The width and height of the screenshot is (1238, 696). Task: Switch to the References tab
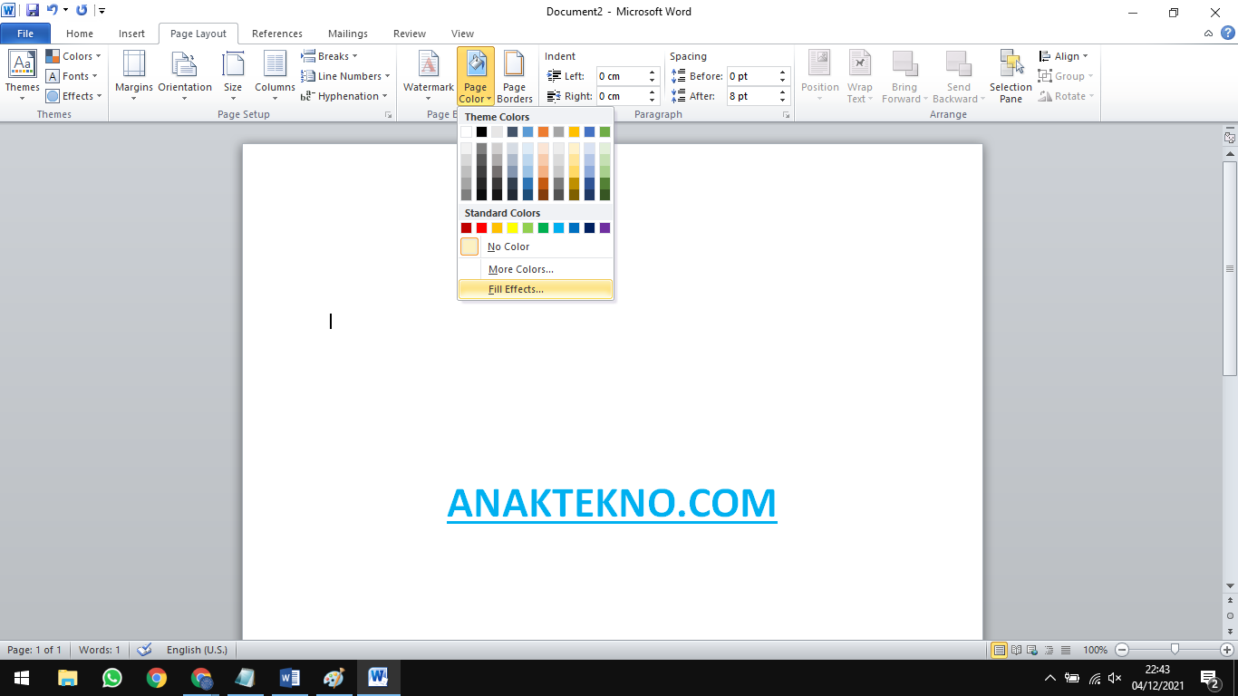coord(277,34)
